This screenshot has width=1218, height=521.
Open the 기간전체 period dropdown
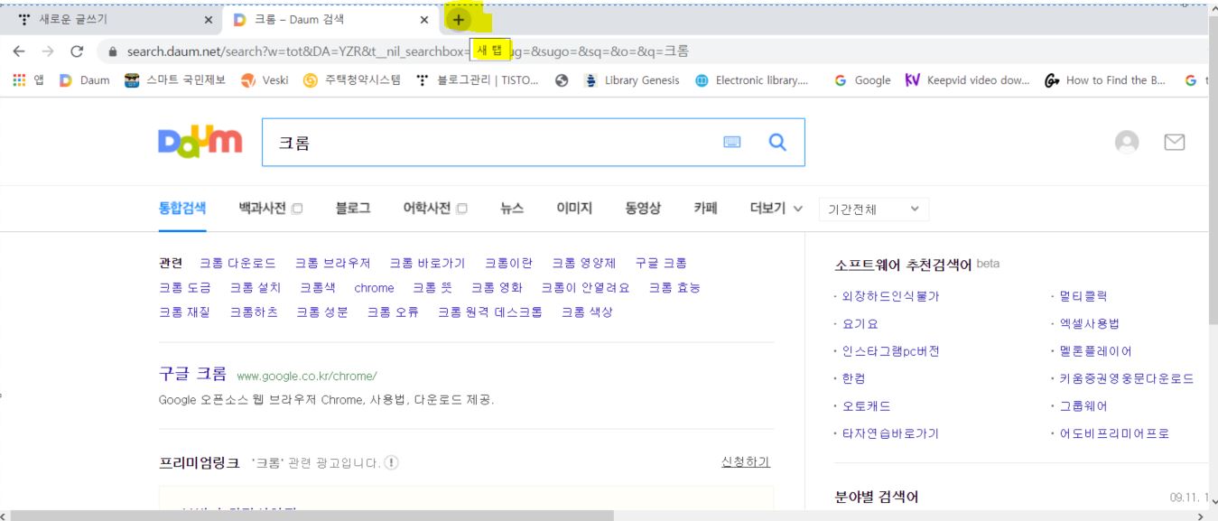pyautogui.click(x=874, y=209)
